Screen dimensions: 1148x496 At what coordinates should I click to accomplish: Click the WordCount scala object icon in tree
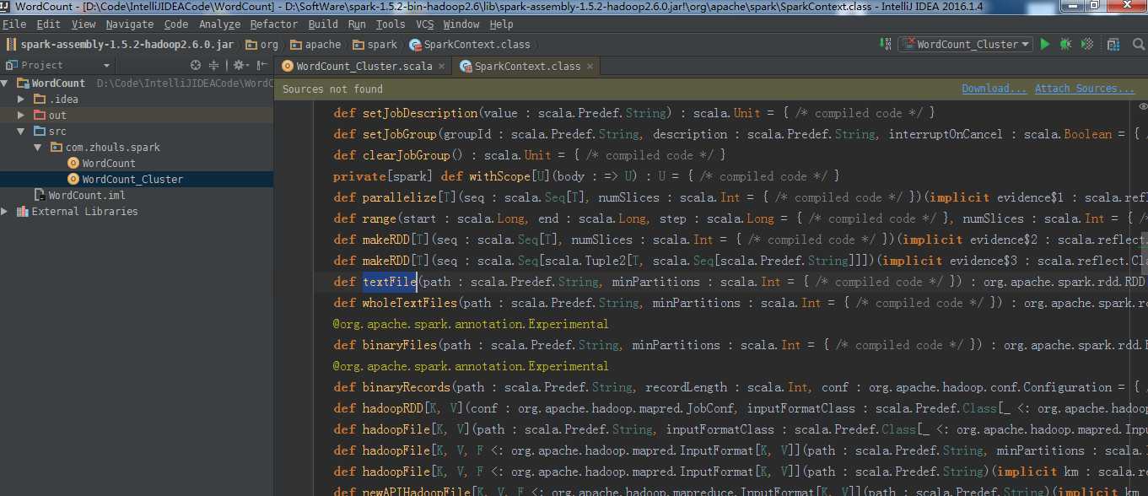click(73, 163)
